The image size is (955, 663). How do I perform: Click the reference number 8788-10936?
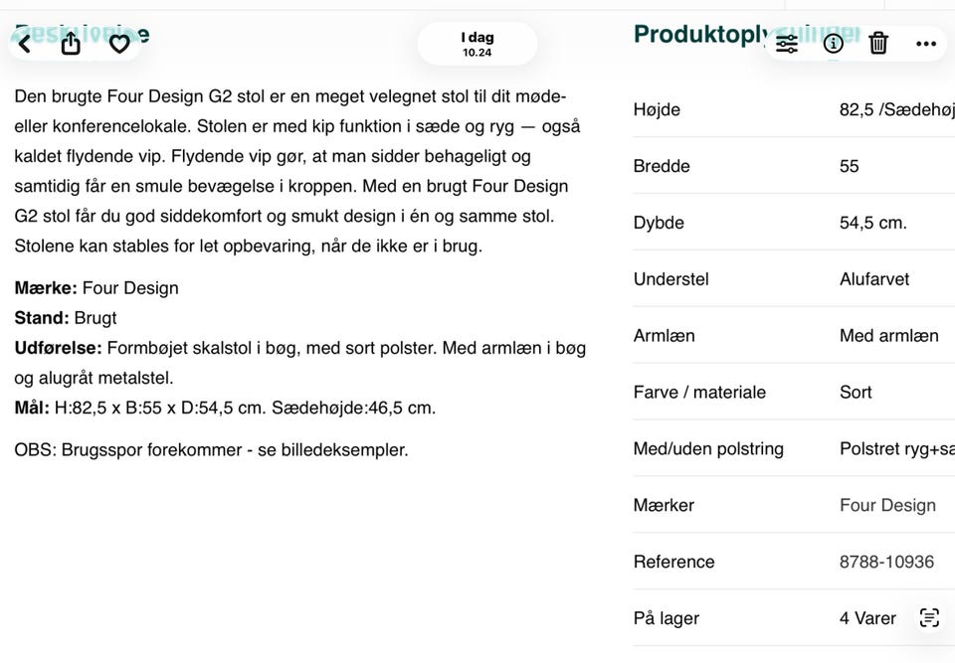(886, 562)
